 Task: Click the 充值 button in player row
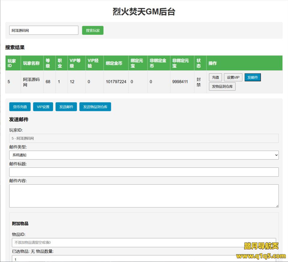(215, 77)
